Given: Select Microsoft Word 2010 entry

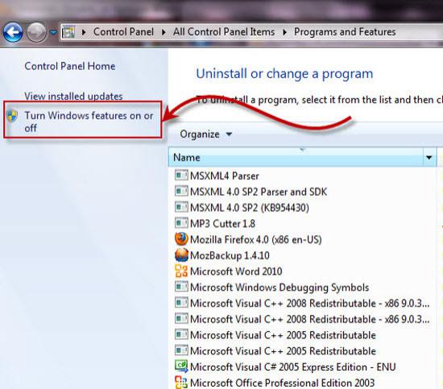Looking at the screenshot, I should coord(236,271).
